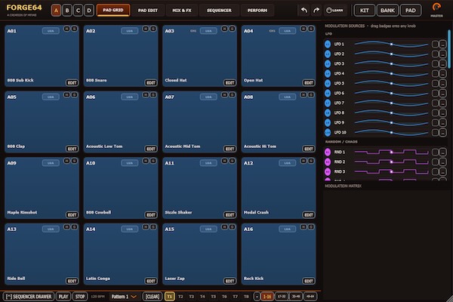Open the LUA selector on pad A14
This screenshot has width=453, height=302.
pos(129,230)
